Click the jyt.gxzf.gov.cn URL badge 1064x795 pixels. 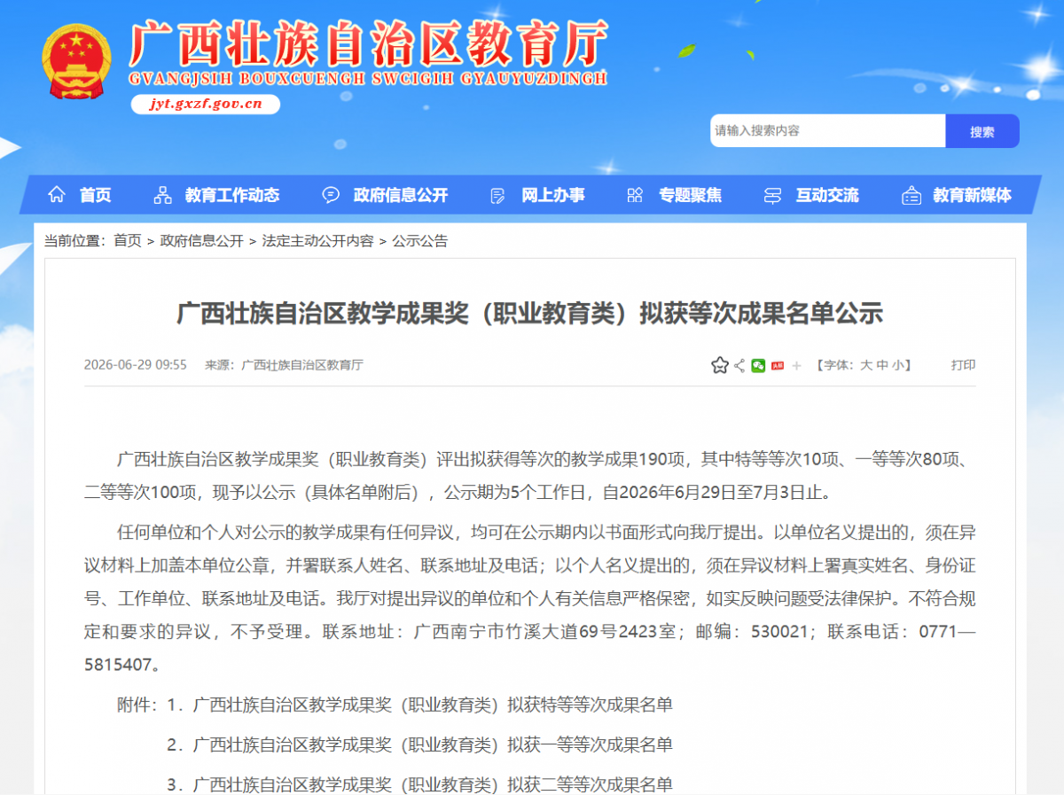coord(206,105)
